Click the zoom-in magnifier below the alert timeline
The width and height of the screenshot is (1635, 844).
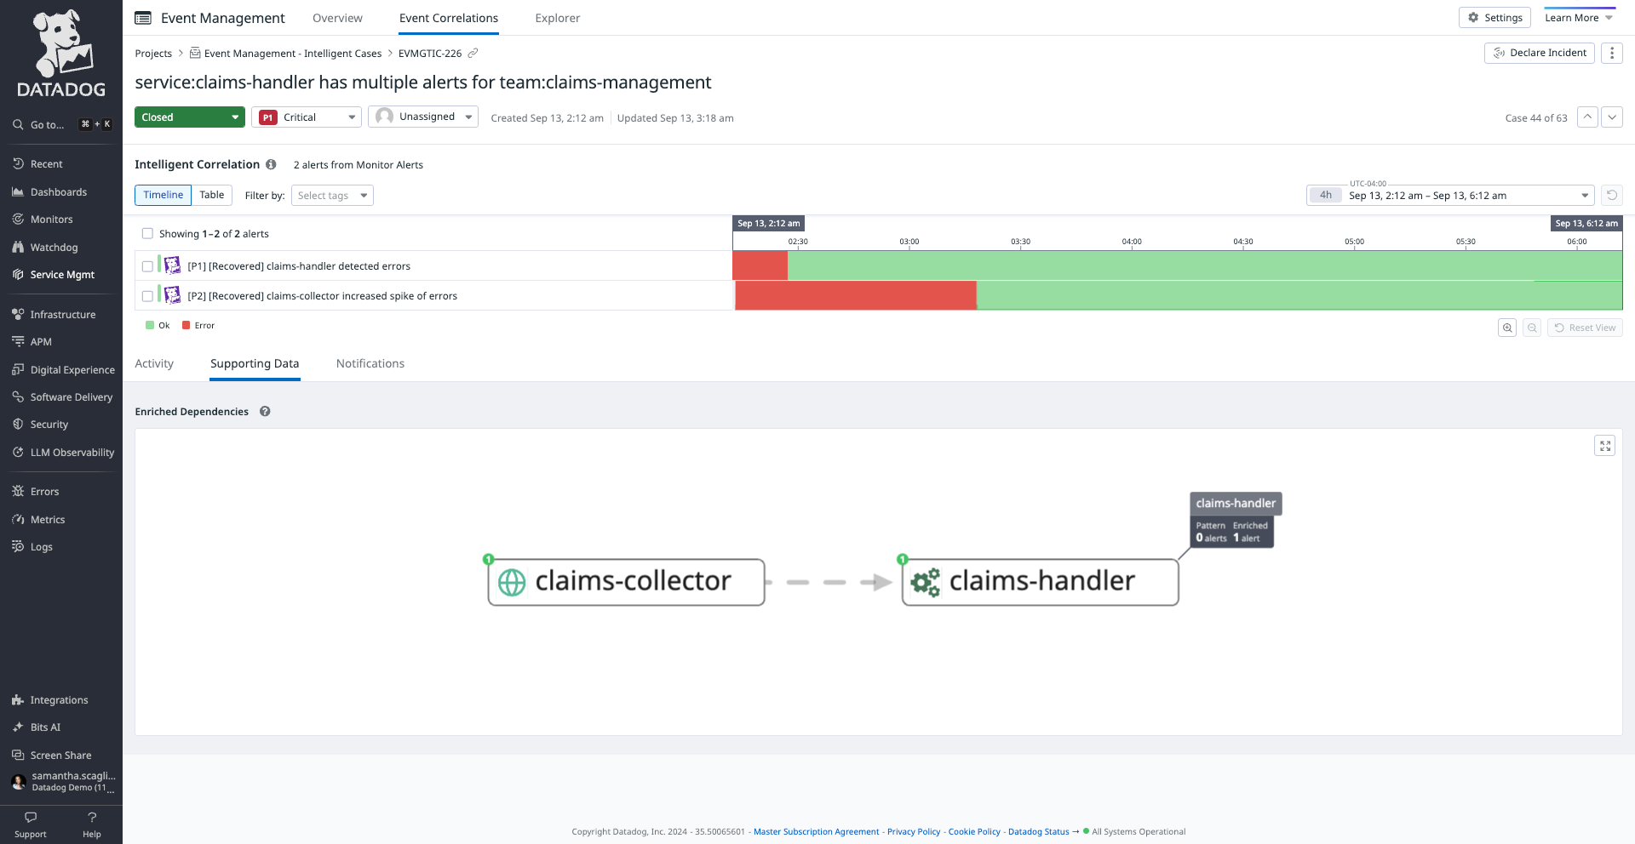pos(1506,327)
